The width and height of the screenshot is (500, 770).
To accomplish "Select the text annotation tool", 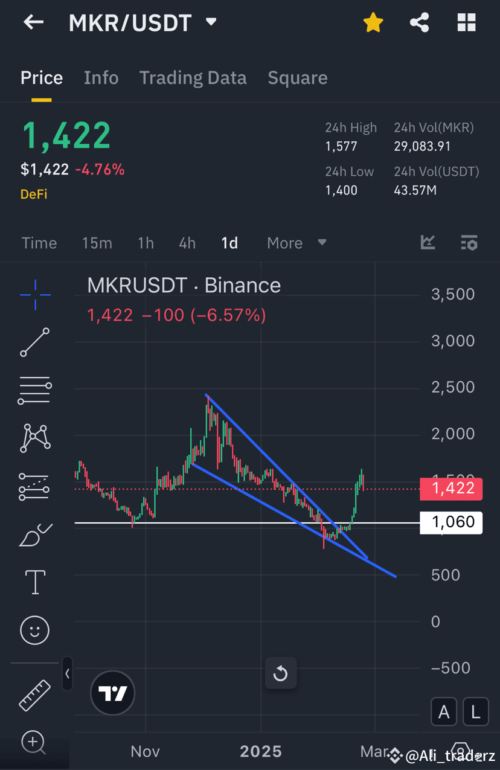I will click(35, 582).
